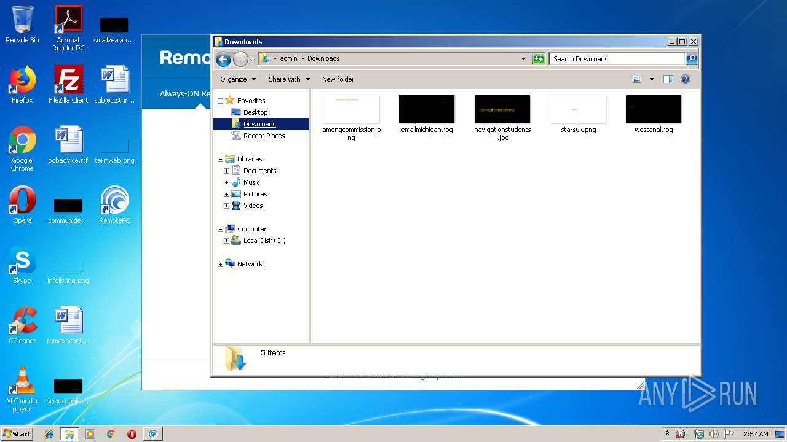Create a New folder

338,79
